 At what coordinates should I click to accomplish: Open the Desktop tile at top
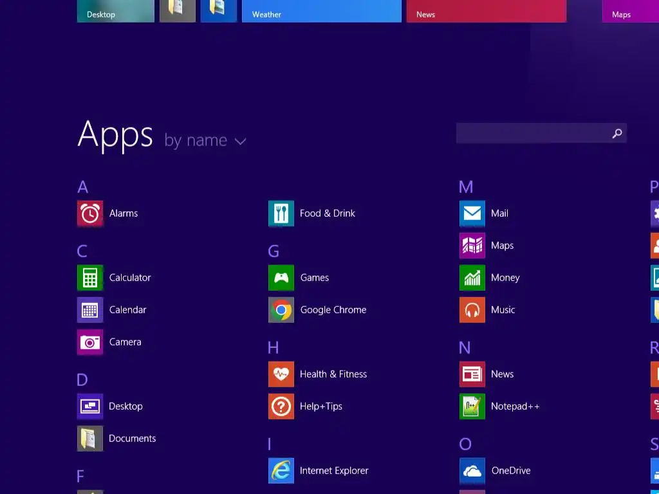click(116, 11)
